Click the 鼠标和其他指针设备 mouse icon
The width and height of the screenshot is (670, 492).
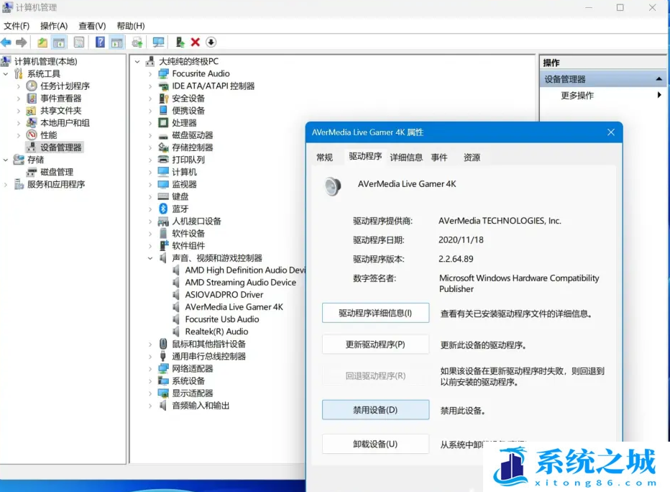tap(163, 344)
